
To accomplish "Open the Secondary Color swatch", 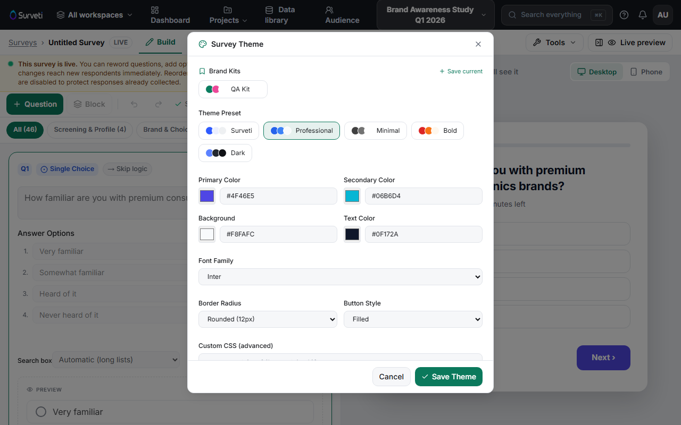I will pos(352,196).
